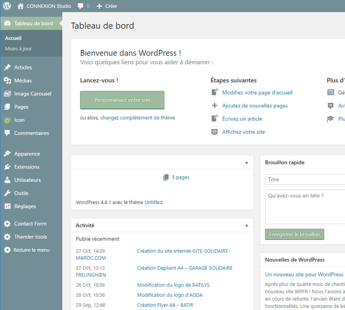Viewport: 345px width, 310px height.
Task: Open the Contact Form menu
Action: (31, 224)
